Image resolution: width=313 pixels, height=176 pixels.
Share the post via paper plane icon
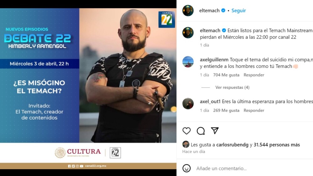215,131
